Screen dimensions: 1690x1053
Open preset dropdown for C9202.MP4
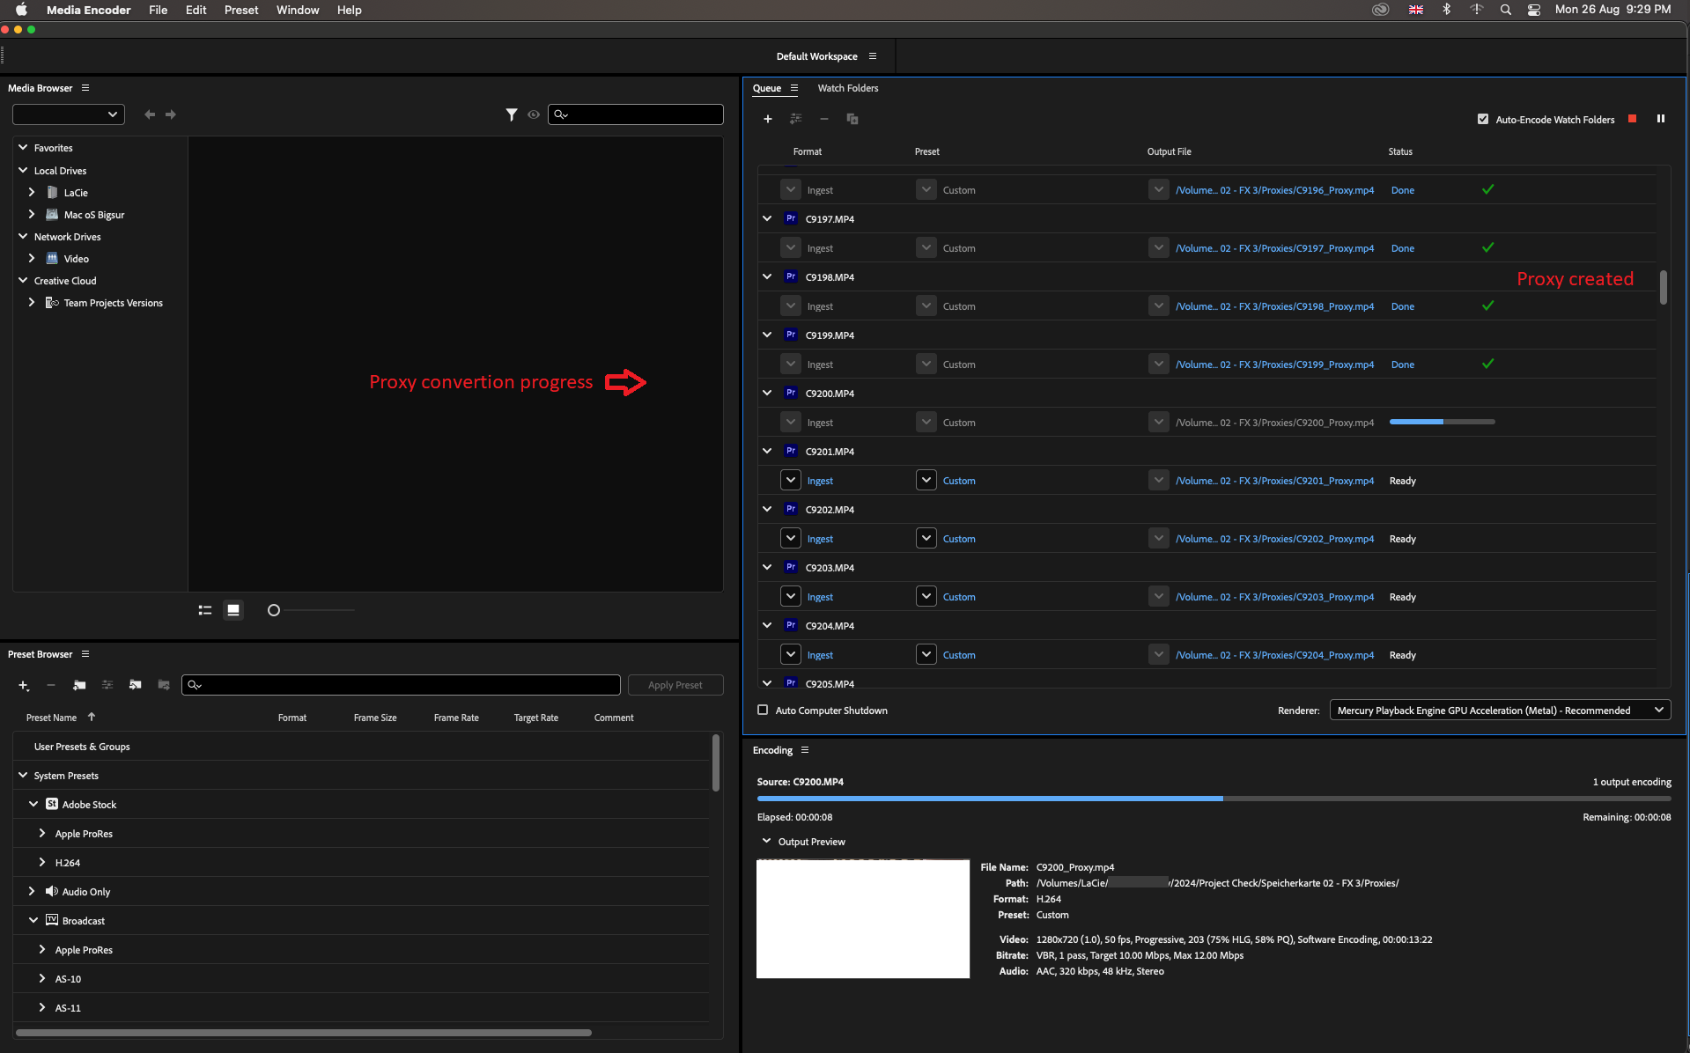[x=926, y=538]
